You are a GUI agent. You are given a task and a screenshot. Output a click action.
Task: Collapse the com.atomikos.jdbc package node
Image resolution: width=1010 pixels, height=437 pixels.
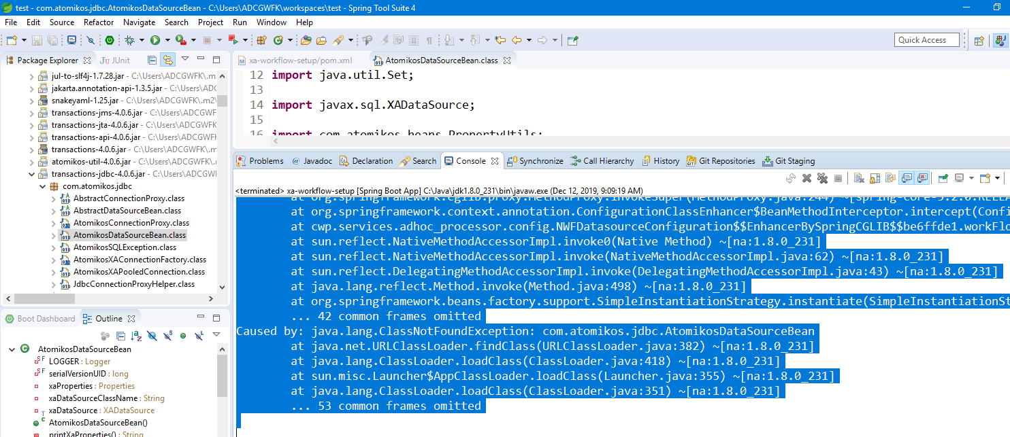[43, 186]
